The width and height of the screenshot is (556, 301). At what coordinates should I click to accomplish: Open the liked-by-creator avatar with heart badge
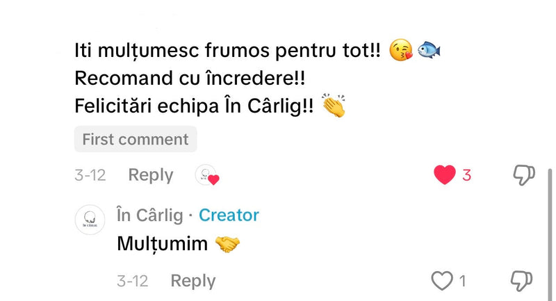pyautogui.click(x=207, y=175)
